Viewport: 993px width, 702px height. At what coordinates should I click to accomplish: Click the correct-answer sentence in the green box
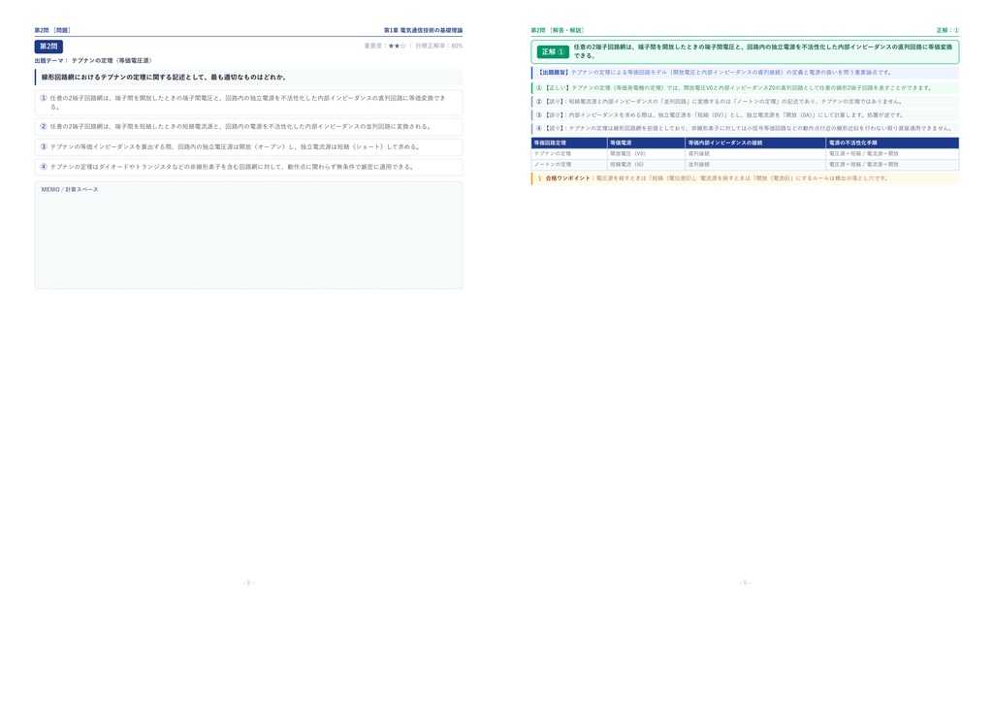762,51
